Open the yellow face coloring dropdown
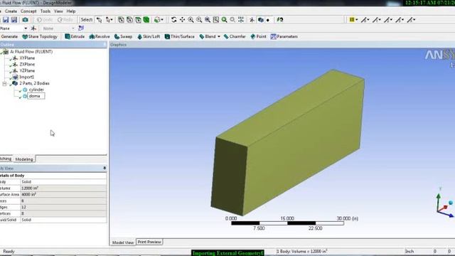The height and width of the screenshot is (256, 455). tap(353, 20)
